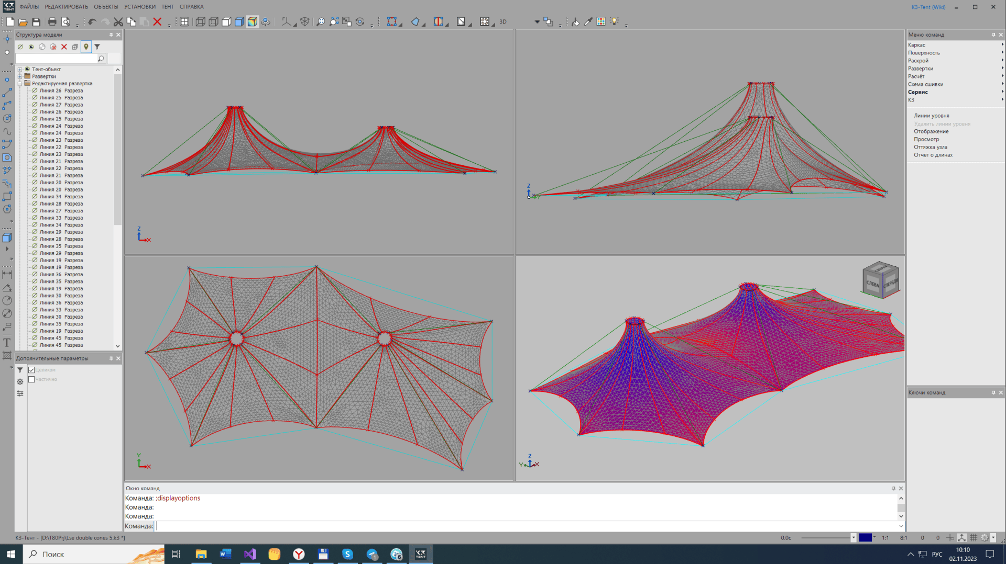Image resolution: width=1006 pixels, height=564 pixels.
Task: Click the light bulb lighting icon
Action: pyautogui.click(x=614, y=22)
